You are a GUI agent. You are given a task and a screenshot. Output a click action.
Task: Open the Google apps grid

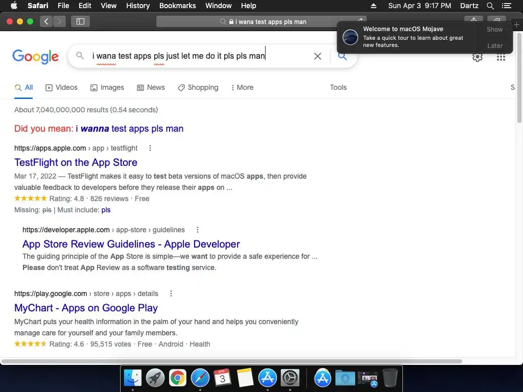pos(501,57)
